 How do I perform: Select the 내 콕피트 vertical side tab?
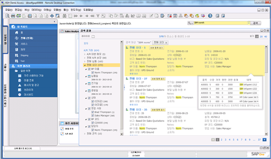click(6, 40)
